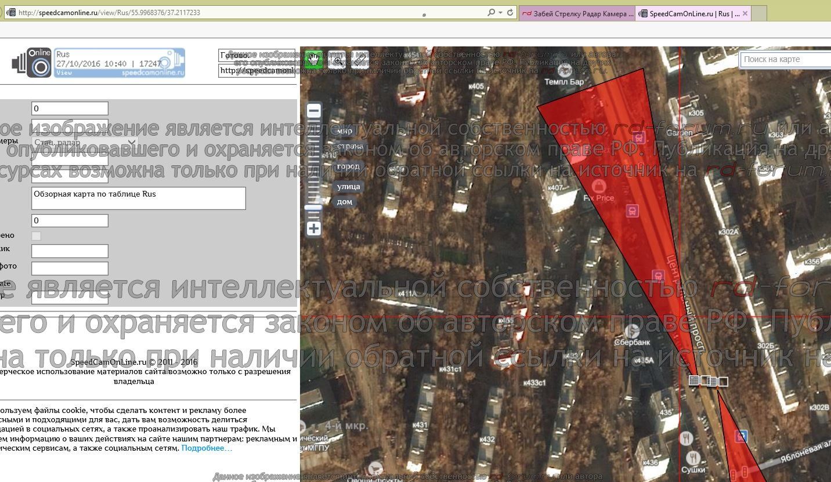The image size is (831, 482).
Task: Set map zoom to 'дом' level
Action: [344, 202]
